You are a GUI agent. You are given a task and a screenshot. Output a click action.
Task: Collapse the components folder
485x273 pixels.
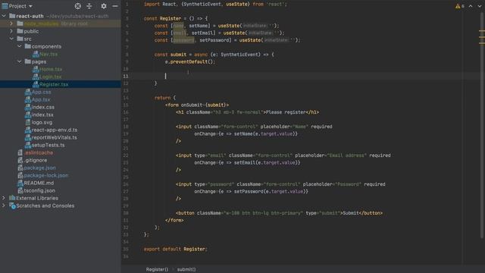19,46
